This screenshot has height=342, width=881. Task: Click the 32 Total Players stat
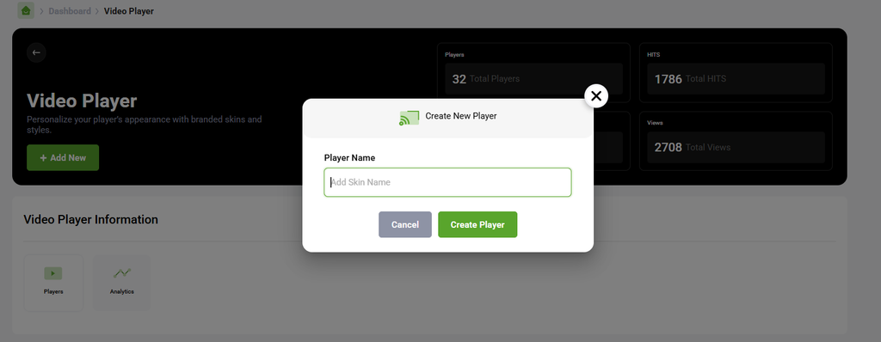[x=533, y=78]
